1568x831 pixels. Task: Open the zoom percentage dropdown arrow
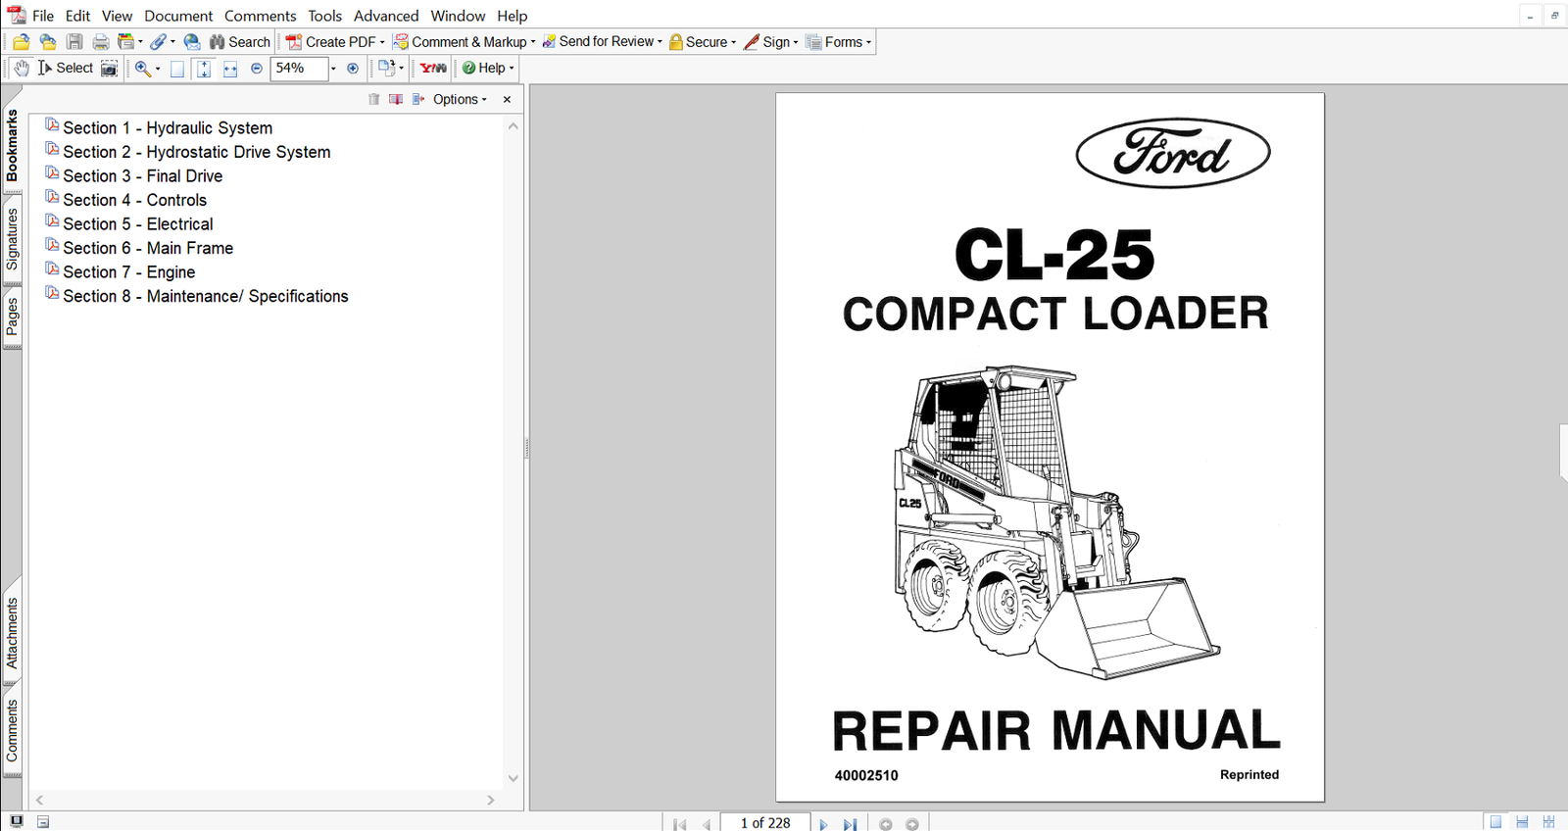pos(333,69)
